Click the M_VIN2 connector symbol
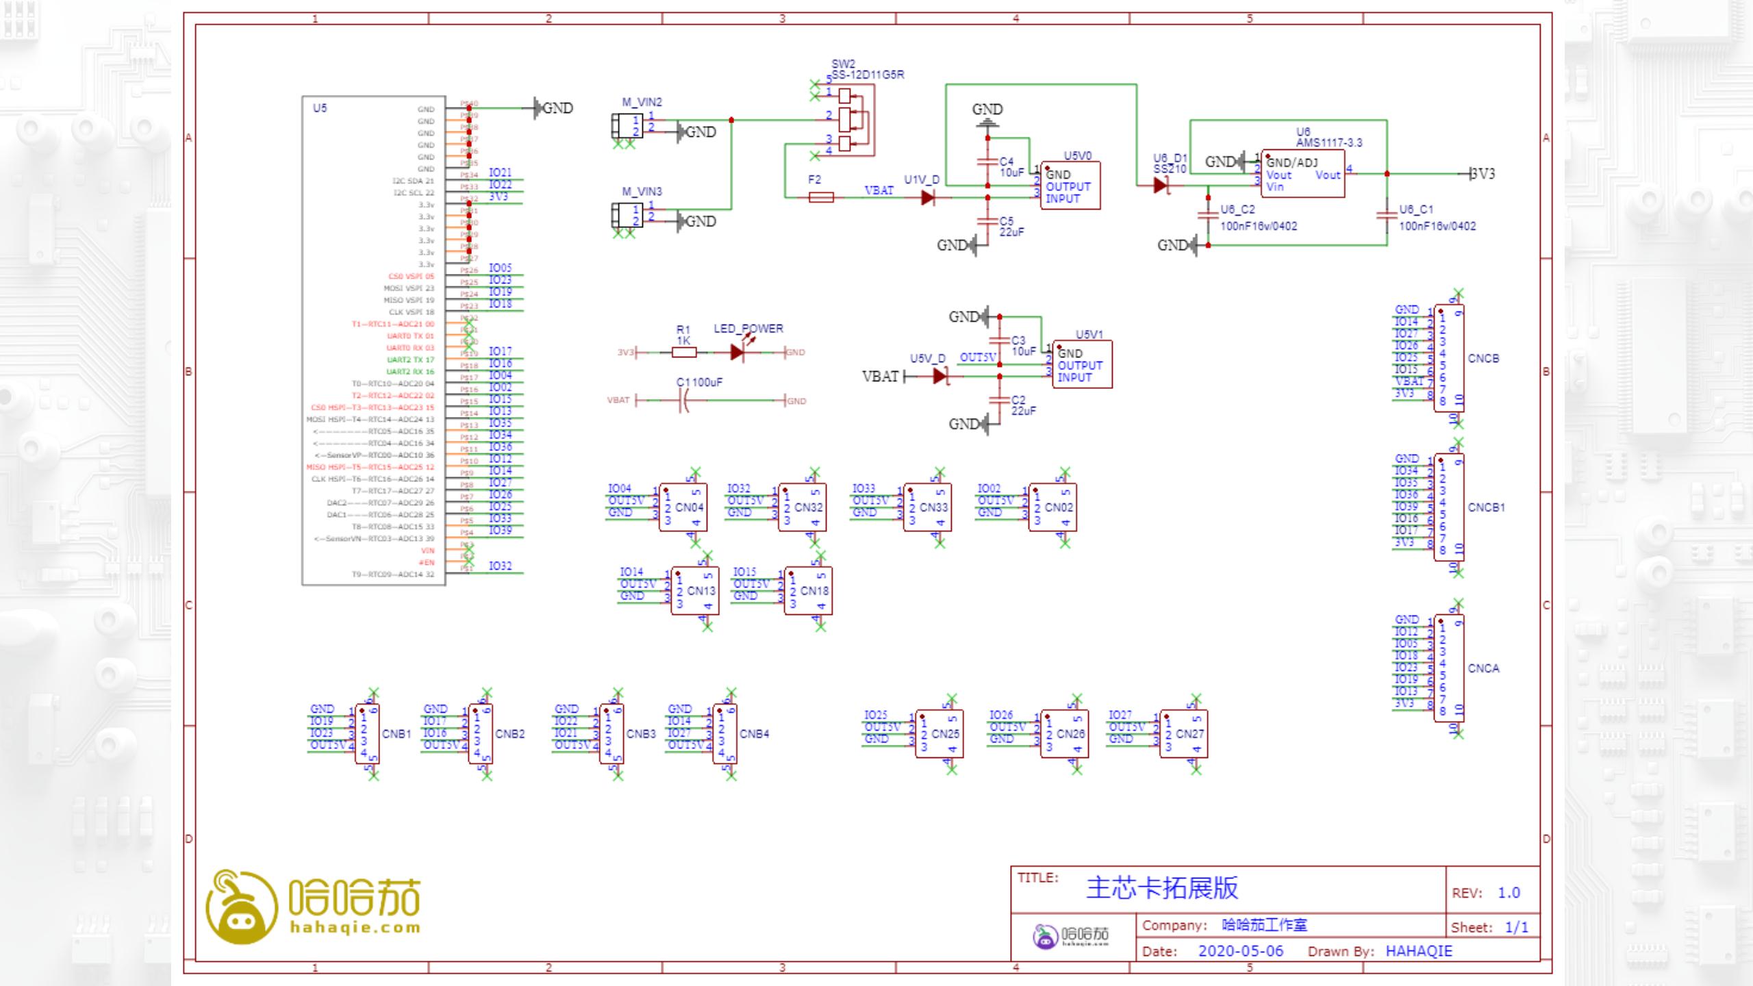Image resolution: width=1753 pixels, height=986 pixels. (626, 126)
